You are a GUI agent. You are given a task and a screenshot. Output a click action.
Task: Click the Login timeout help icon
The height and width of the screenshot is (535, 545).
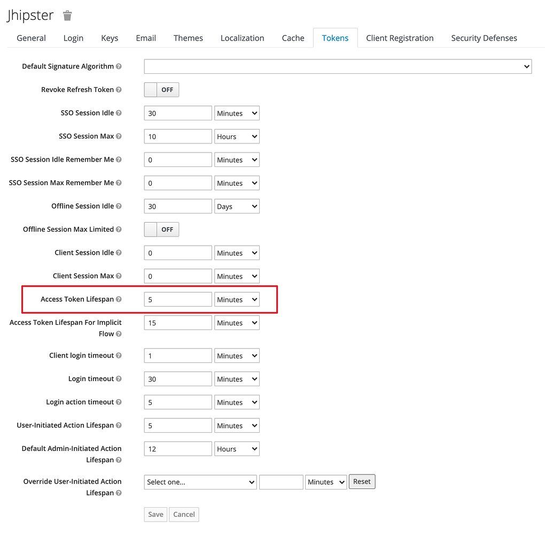point(119,379)
